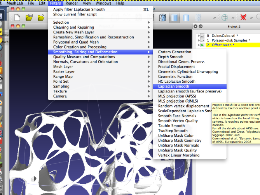Close the open Filters menu

click(x=56, y=3)
